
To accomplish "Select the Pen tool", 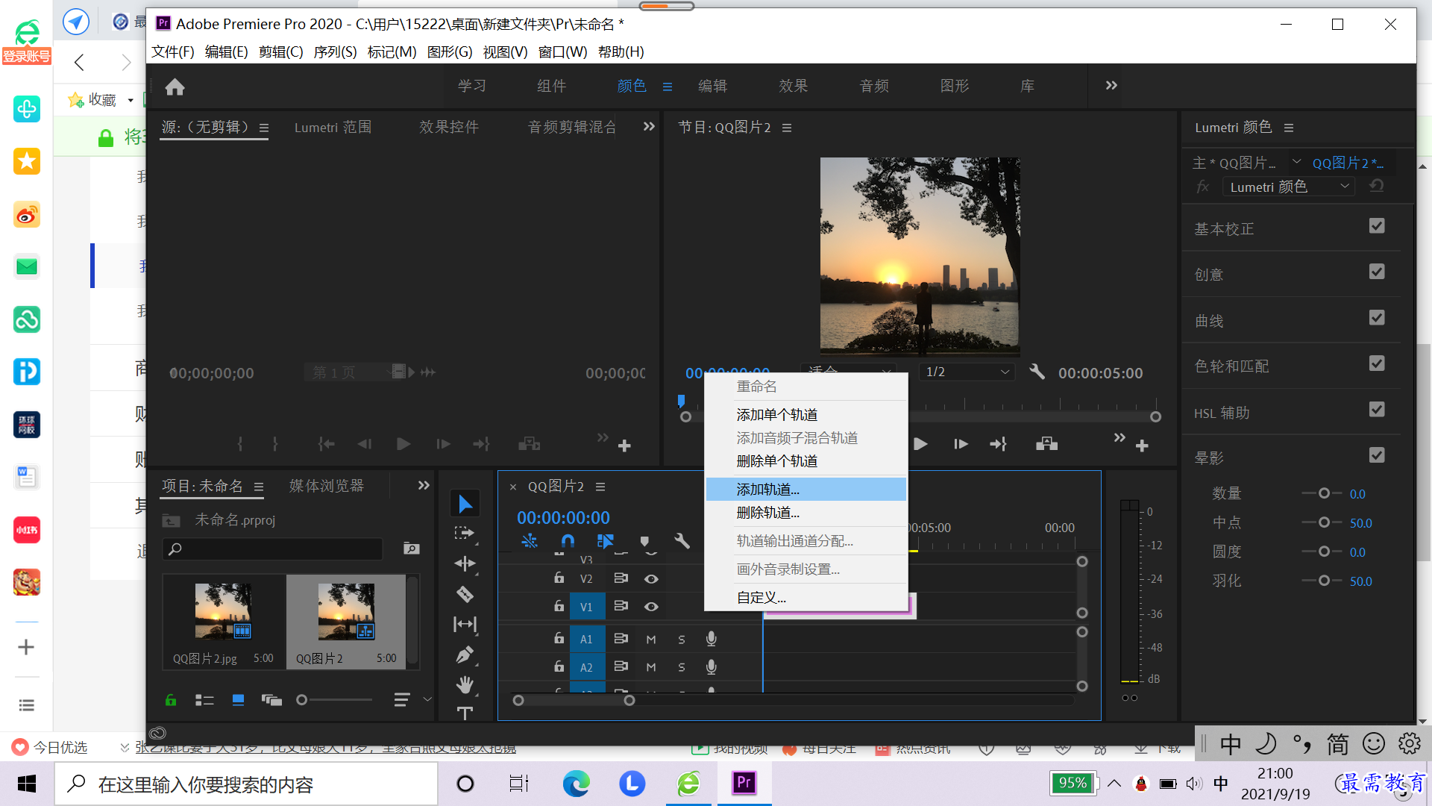I will point(465,655).
